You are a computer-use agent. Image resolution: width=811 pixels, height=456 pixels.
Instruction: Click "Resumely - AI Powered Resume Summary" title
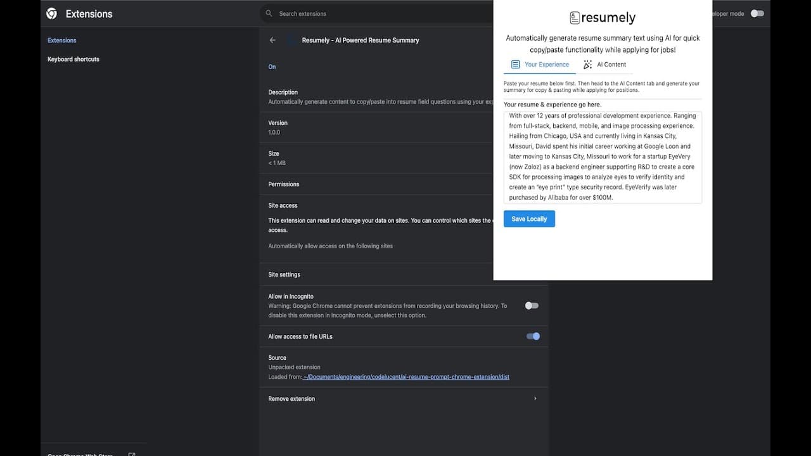[361, 40]
